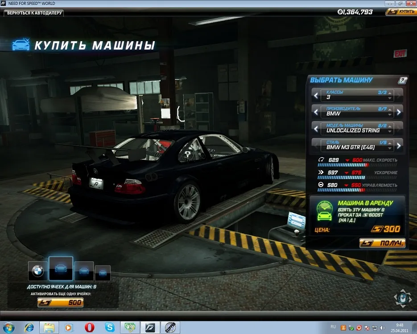Screen dimensions: 417x334
Task: Click the blue car icon beside КУПИТЬ МАШИНЫ
Action: [x=21, y=44]
